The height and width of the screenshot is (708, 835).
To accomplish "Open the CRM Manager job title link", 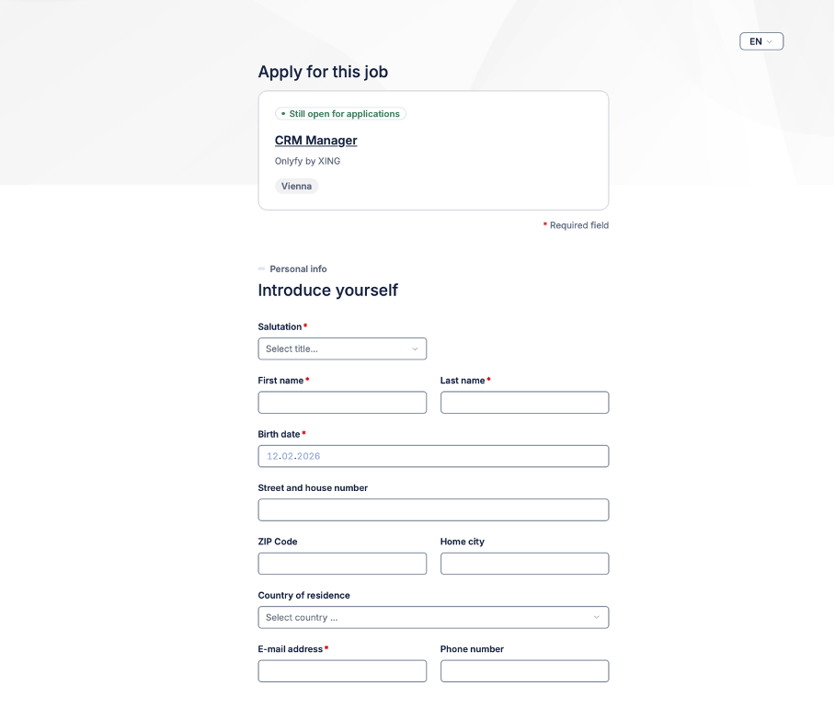I will (315, 141).
